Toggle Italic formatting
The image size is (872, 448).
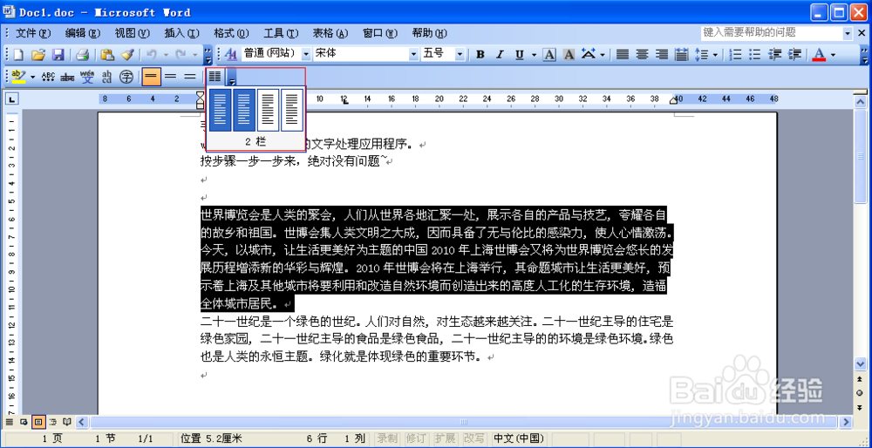(500, 54)
